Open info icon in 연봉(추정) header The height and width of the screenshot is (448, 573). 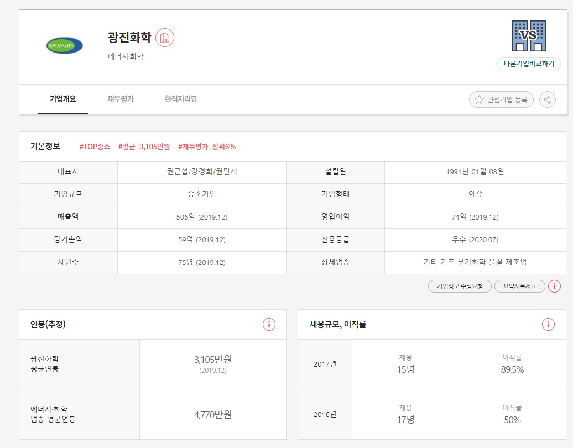pos(269,324)
